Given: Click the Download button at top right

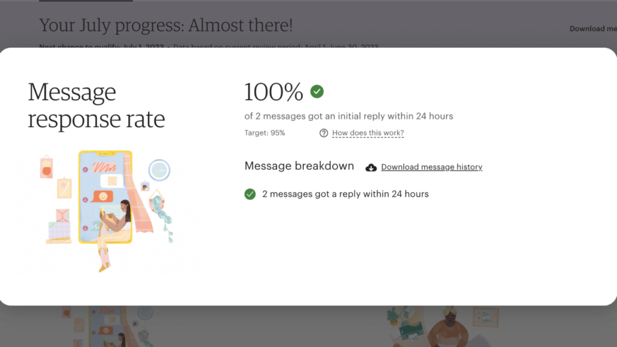Looking at the screenshot, I should click(x=592, y=28).
